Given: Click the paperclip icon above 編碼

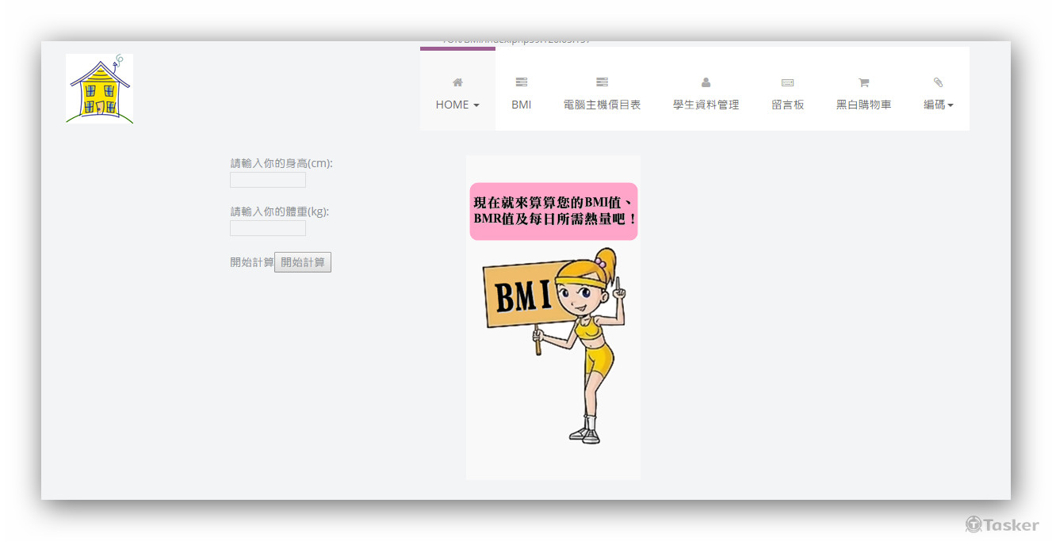Looking at the screenshot, I should [x=938, y=82].
